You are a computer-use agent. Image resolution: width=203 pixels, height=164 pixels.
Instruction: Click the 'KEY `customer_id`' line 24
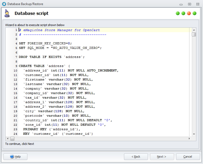point(58,134)
